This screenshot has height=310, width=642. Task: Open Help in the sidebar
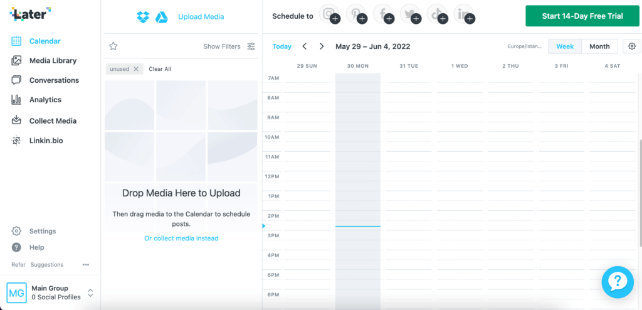(x=37, y=248)
